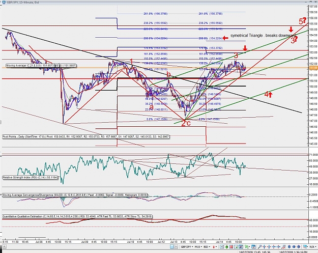
Task: Click the red '5?' wave label
Action: point(303,21)
